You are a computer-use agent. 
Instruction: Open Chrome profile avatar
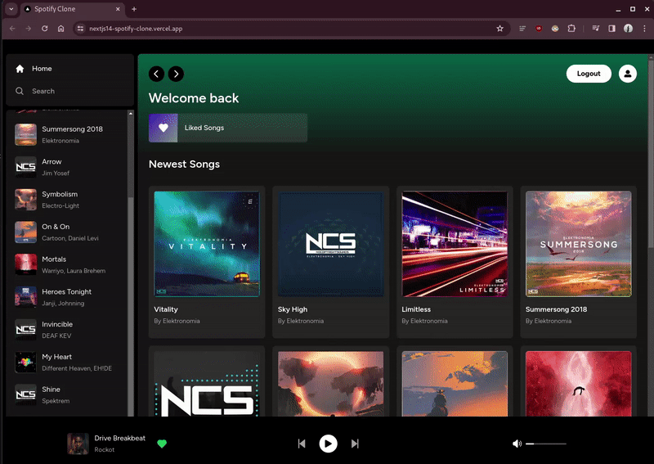(x=628, y=29)
